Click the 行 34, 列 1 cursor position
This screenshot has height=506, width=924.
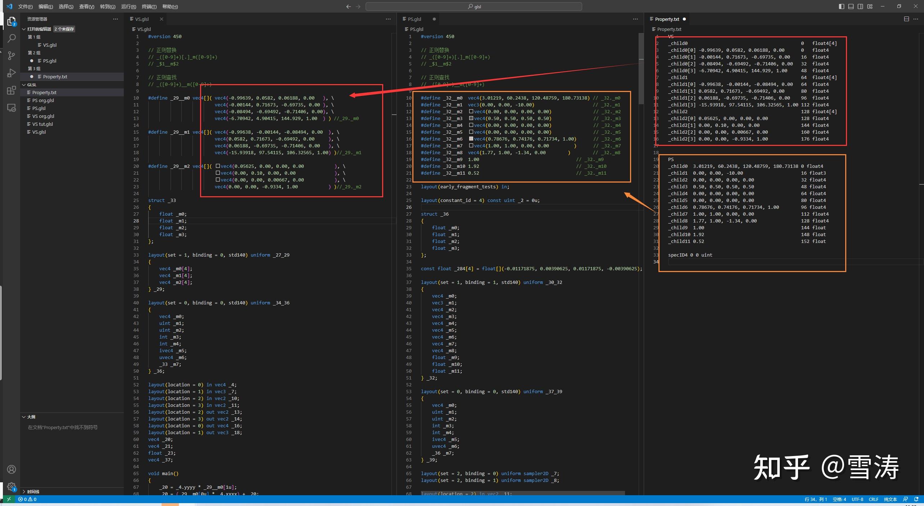coord(816,499)
